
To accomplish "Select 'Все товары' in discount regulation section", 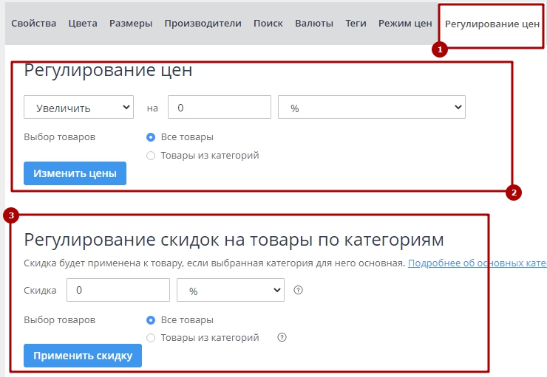I will coord(152,320).
